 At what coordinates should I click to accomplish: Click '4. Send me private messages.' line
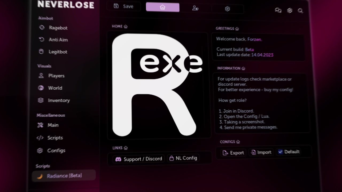click(248, 127)
